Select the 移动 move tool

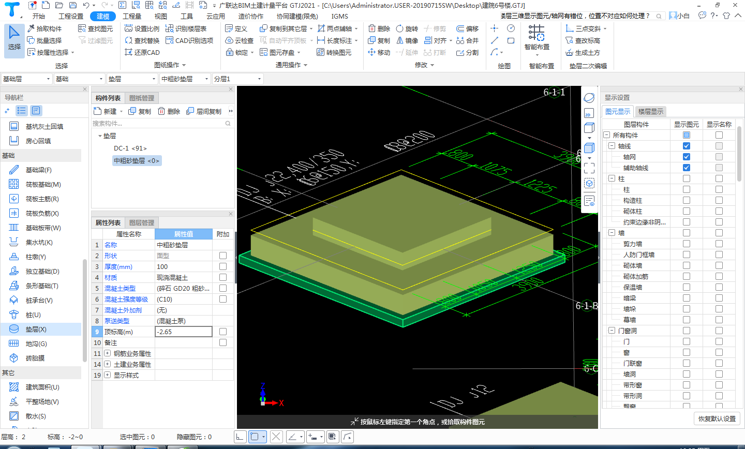(x=379, y=52)
